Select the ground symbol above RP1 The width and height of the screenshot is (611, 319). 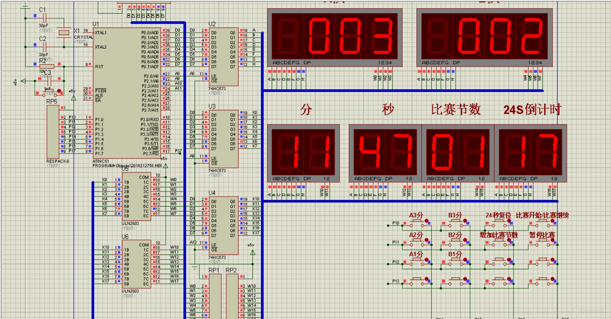coord(194,267)
